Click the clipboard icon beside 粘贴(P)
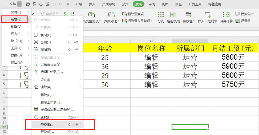The width and height of the screenshot is (259, 135). point(36,49)
